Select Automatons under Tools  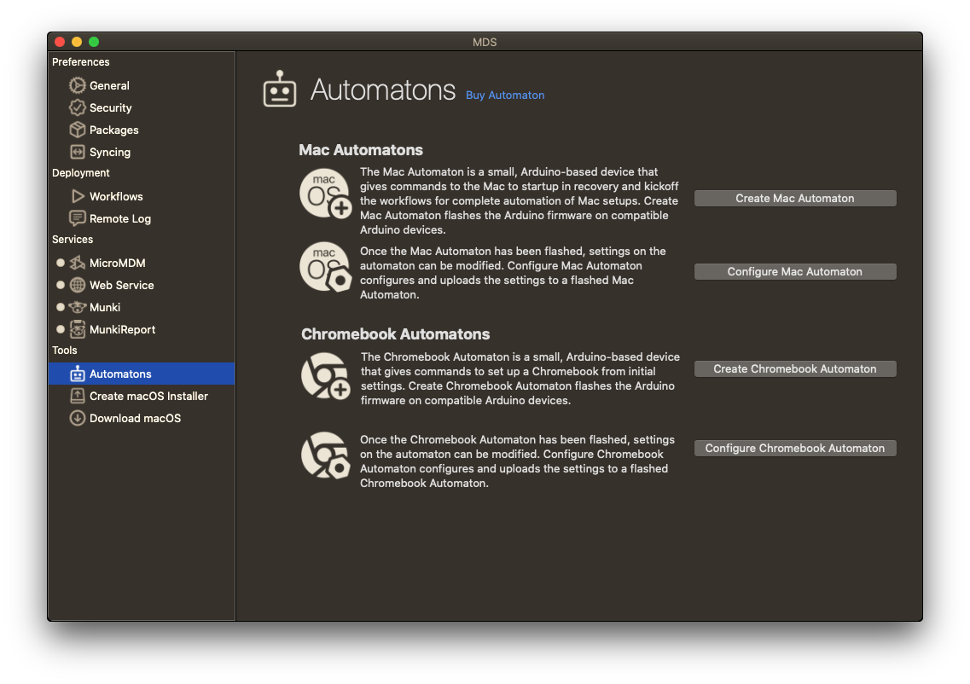click(142, 374)
